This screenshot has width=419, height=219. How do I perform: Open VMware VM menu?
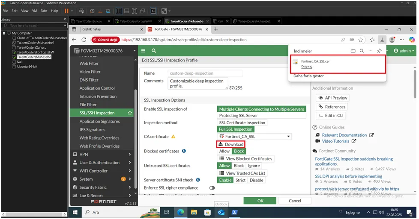pyautogui.click(x=34, y=11)
